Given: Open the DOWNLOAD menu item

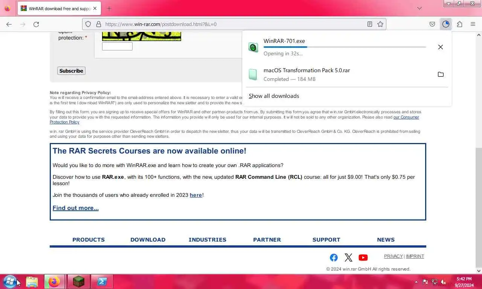Looking at the screenshot, I should pyautogui.click(x=148, y=240).
